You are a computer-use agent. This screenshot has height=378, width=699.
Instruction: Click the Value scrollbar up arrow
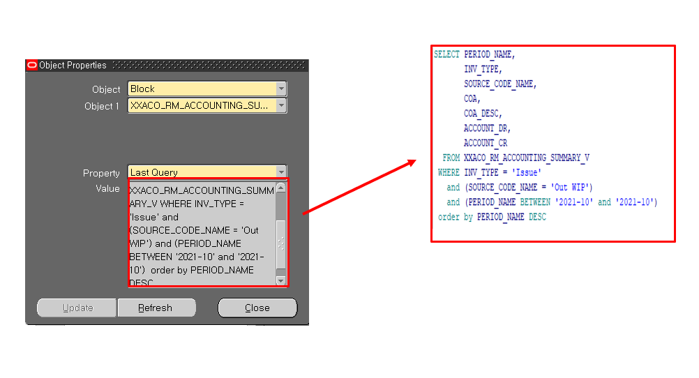click(x=281, y=187)
